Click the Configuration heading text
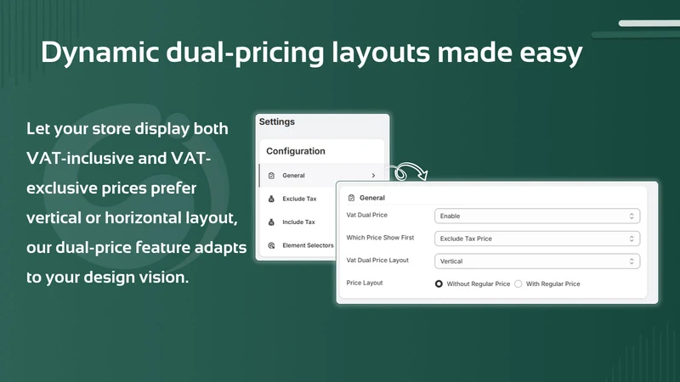Screen dimensions: 680x382 [x=296, y=151]
